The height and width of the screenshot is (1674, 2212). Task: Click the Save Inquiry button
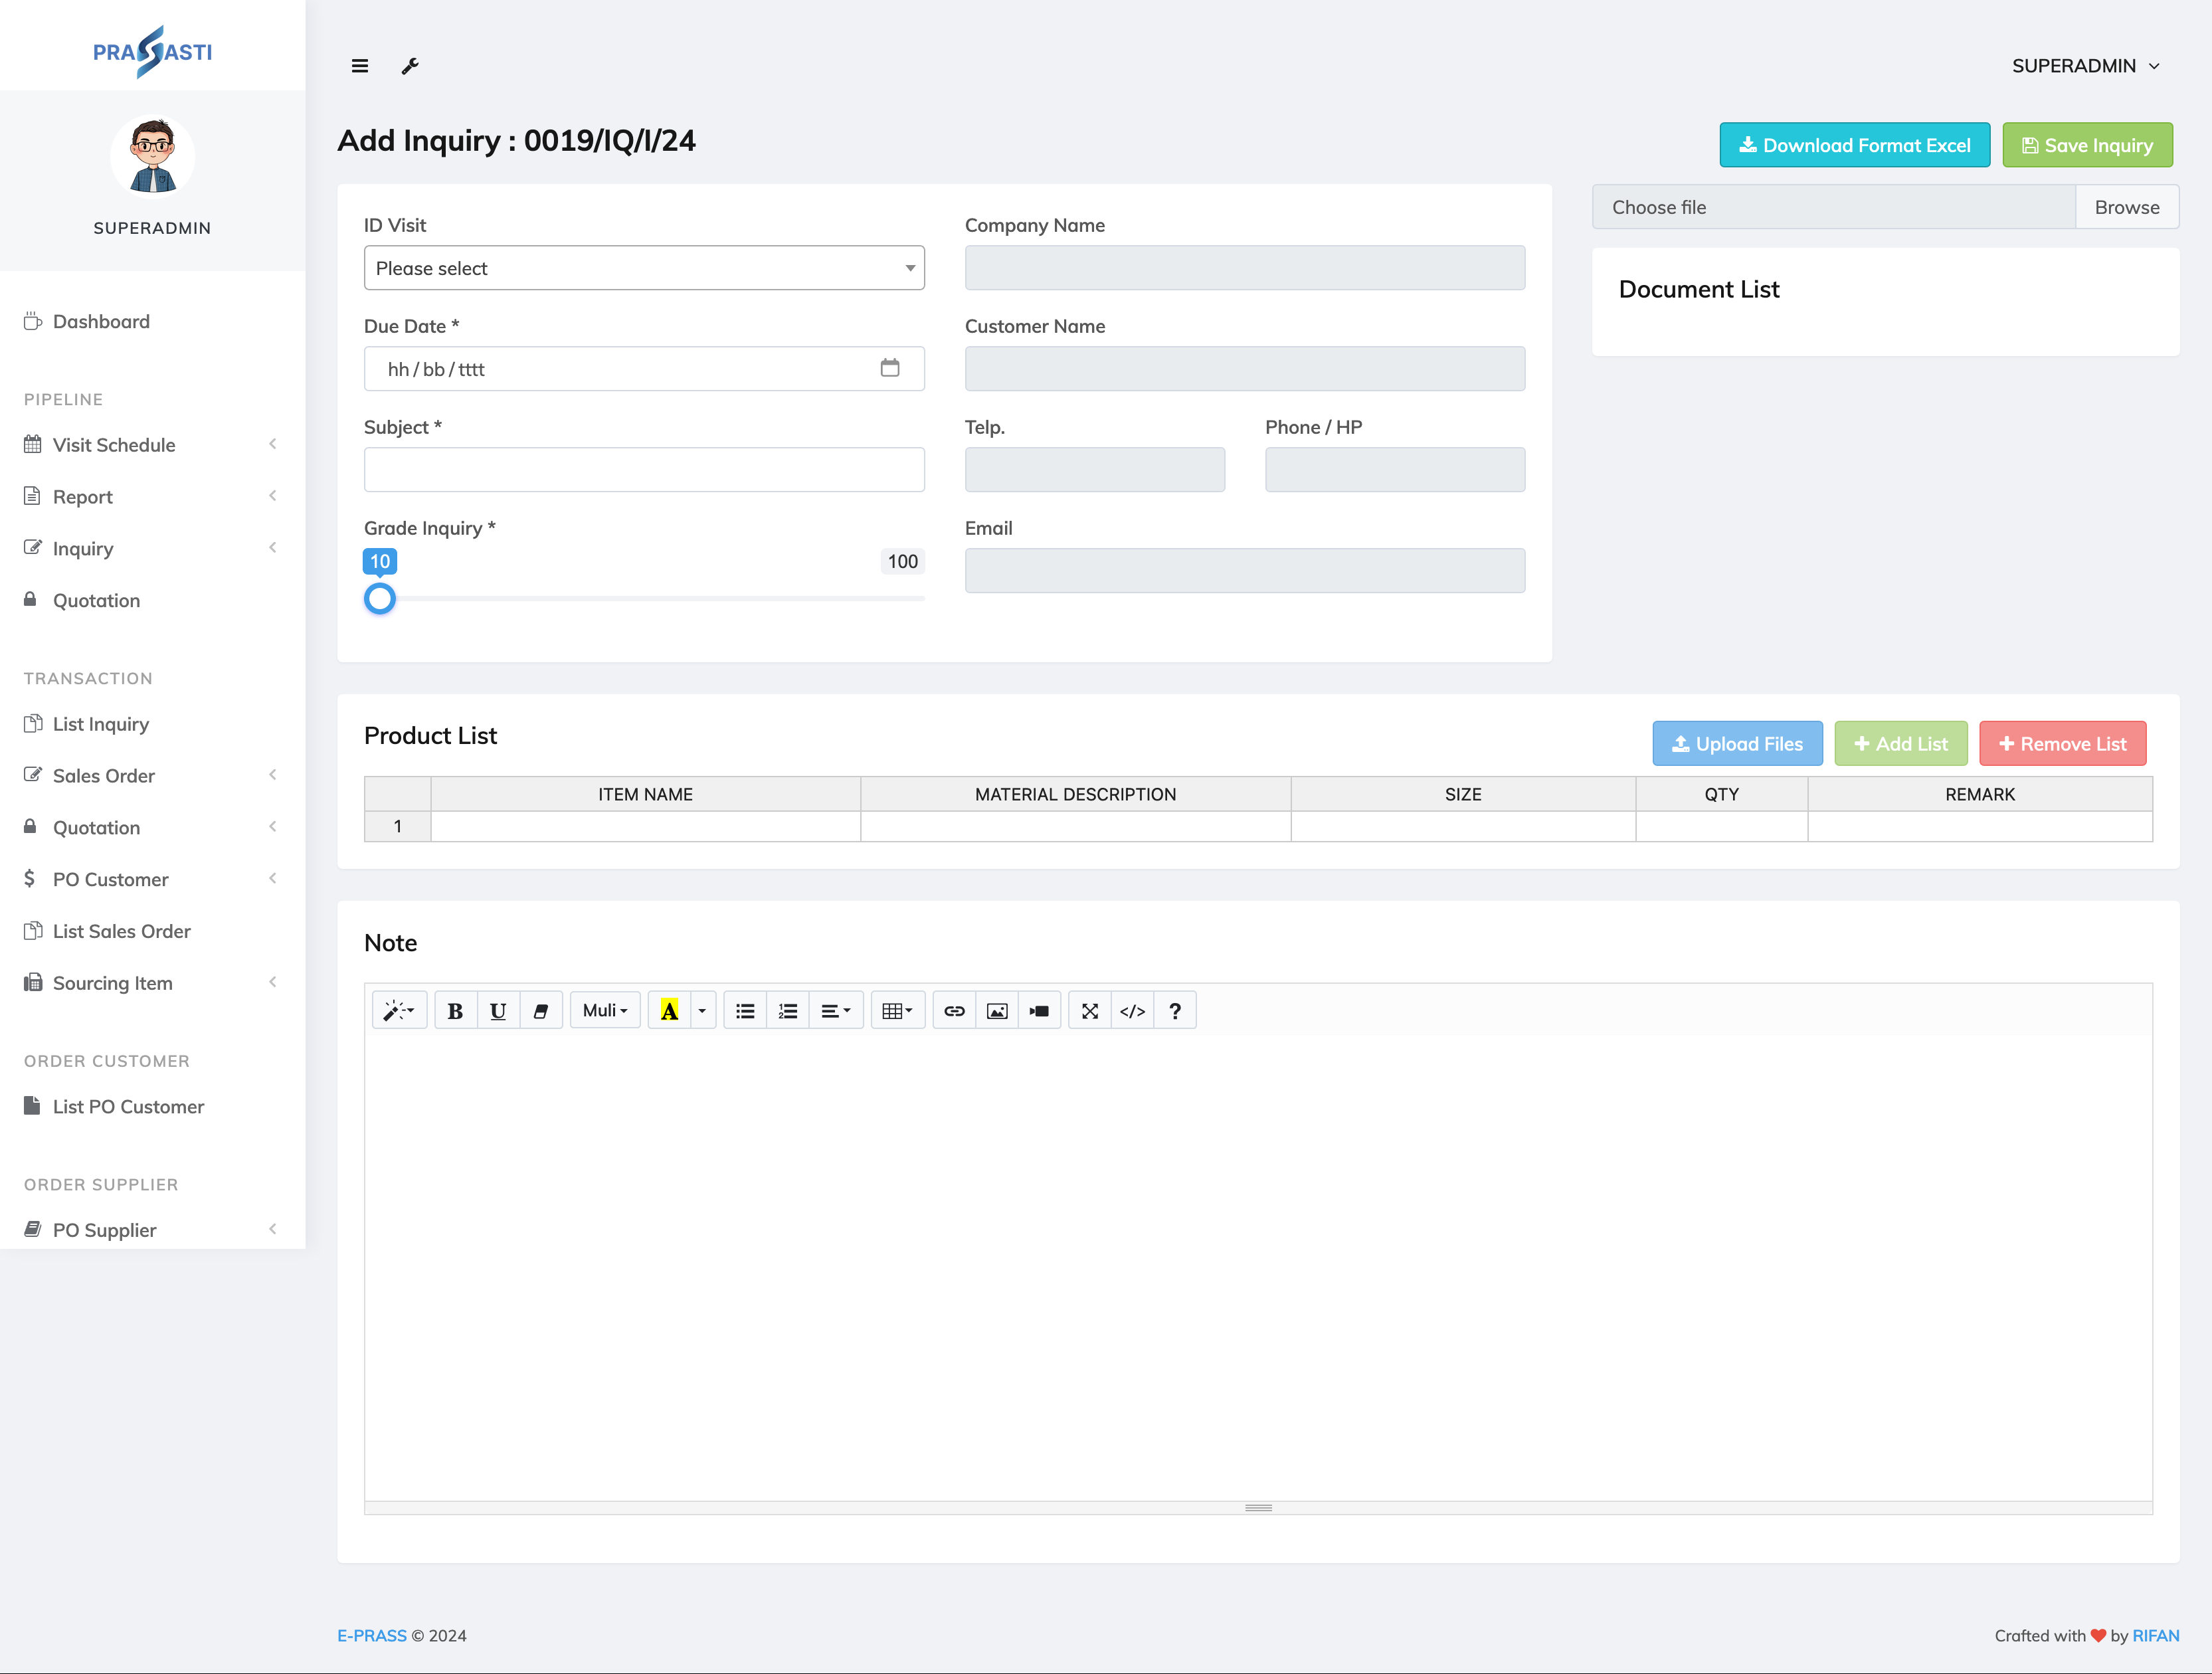(2087, 145)
